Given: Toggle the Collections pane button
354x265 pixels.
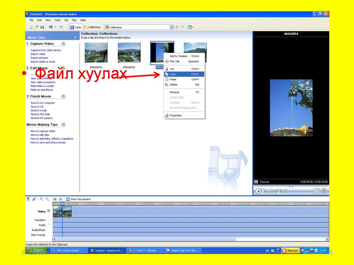Looking at the screenshot, I should click(x=92, y=27).
